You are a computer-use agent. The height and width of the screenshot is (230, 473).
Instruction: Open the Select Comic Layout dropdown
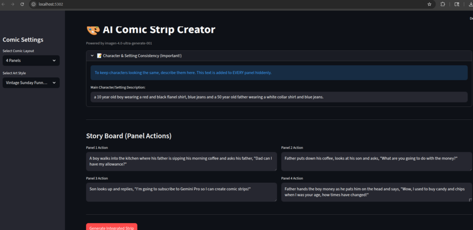point(31,61)
